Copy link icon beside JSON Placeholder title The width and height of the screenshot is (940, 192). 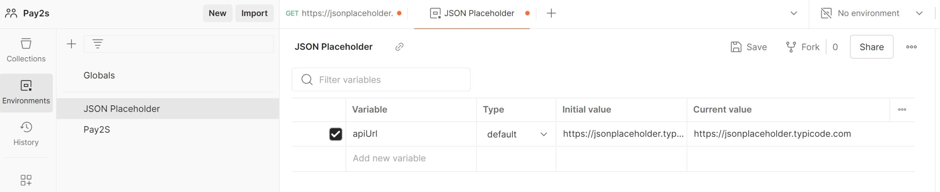tap(399, 47)
